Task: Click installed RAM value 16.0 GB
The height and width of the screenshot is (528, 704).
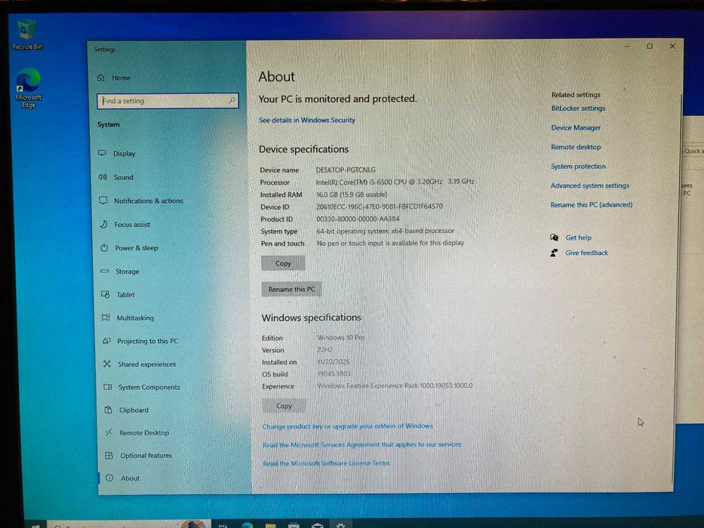Action: [352, 195]
